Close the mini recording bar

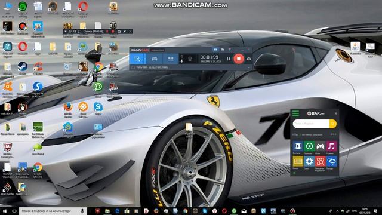[x=130, y=32]
